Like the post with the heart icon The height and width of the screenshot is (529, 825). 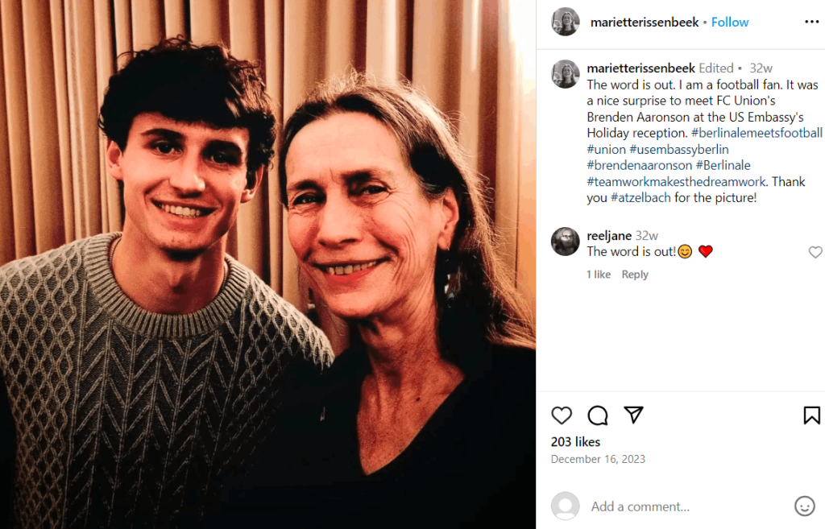click(562, 415)
